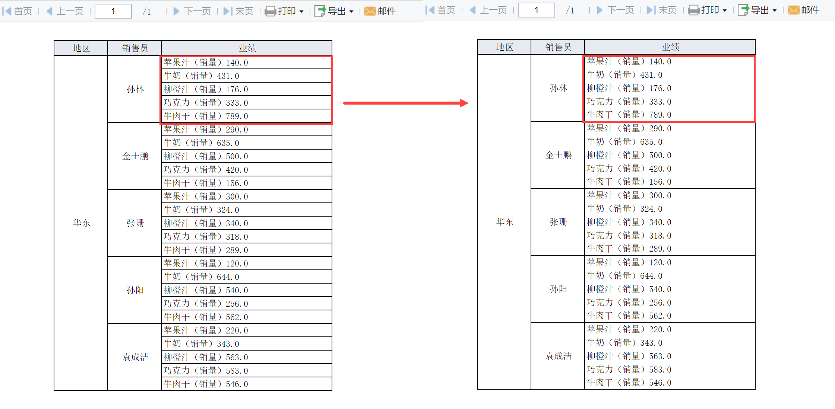Expand print dropdown arrow in left toolbar
Image resolution: width=835 pixels, height=409 pixels.
[301, 12]
